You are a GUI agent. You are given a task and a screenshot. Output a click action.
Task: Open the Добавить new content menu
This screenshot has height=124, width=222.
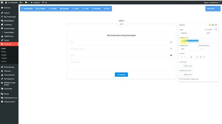pyautogui.click(x=35, y=2)
